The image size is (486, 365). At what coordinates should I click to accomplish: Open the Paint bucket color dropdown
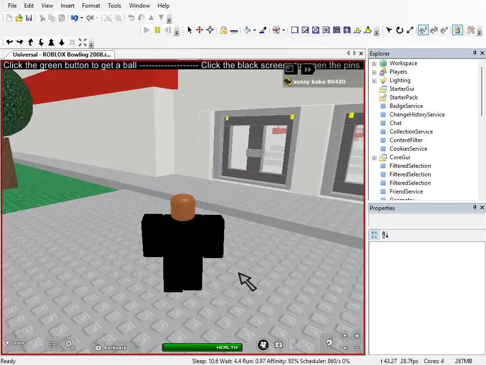254,30
